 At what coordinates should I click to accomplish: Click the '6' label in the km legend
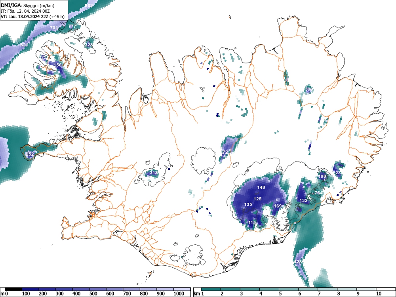point(299,293)
